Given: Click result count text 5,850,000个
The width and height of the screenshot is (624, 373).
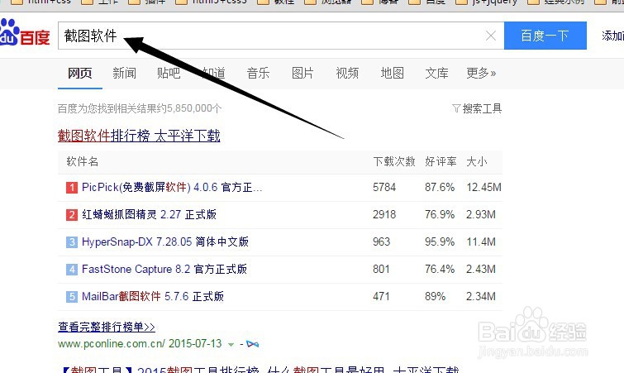Looking at the screenshot, I should tap(194, 108).
